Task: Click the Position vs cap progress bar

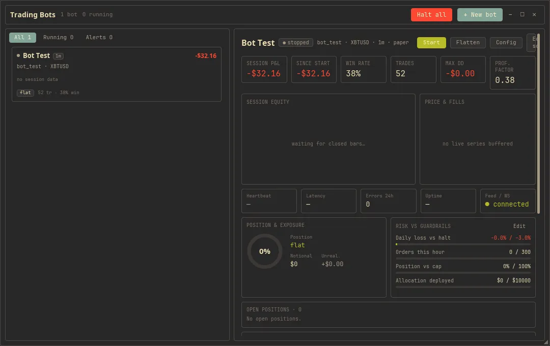Action: tap(463, 273)
